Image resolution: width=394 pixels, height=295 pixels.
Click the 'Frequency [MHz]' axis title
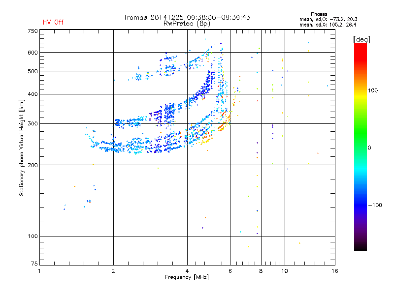[x=187, y=277]
